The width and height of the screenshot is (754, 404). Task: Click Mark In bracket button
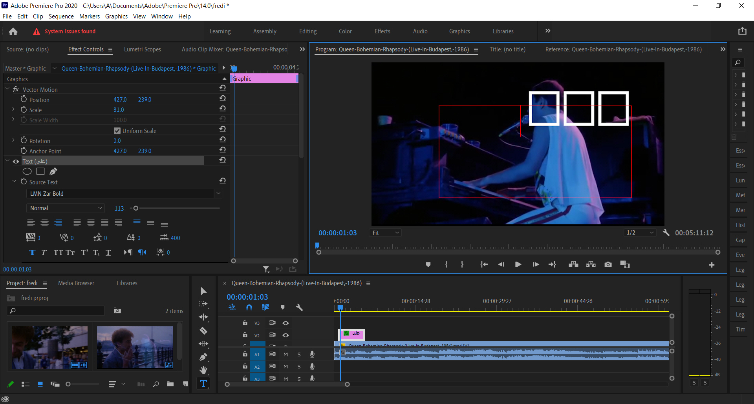pyautogui.click(x=447, y=265)
